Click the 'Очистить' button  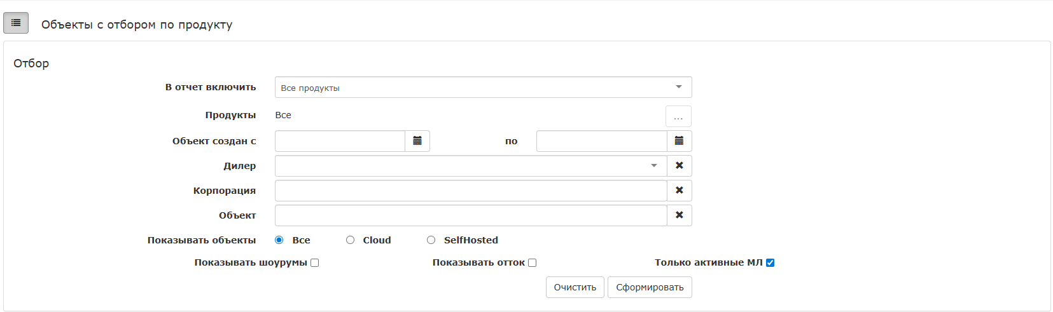click(575, 287)
